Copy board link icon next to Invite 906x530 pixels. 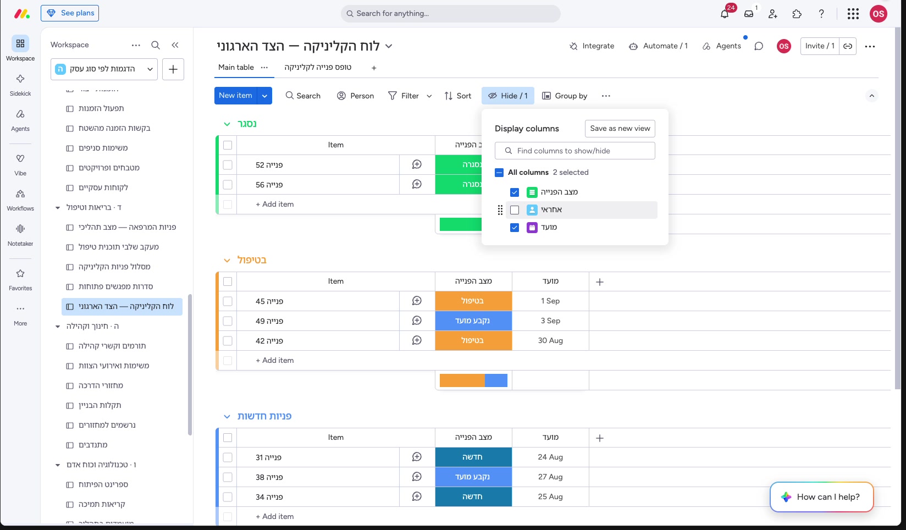pos(848,46)
